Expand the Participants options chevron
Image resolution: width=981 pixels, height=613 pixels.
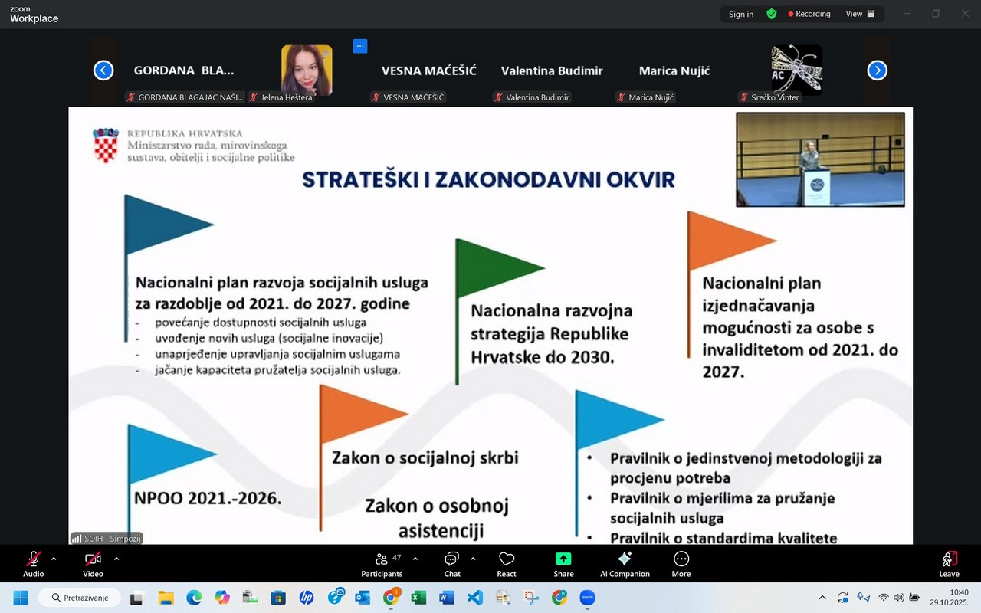point(415,558)
